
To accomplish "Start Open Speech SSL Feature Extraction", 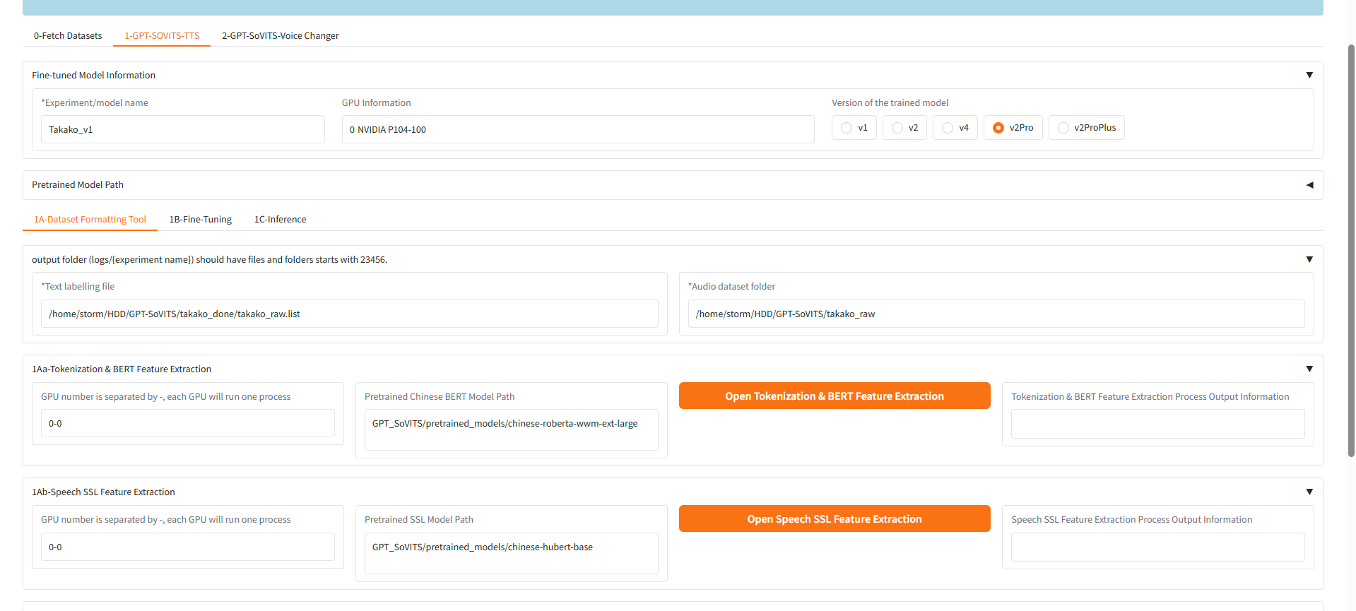I will [835, 518].
